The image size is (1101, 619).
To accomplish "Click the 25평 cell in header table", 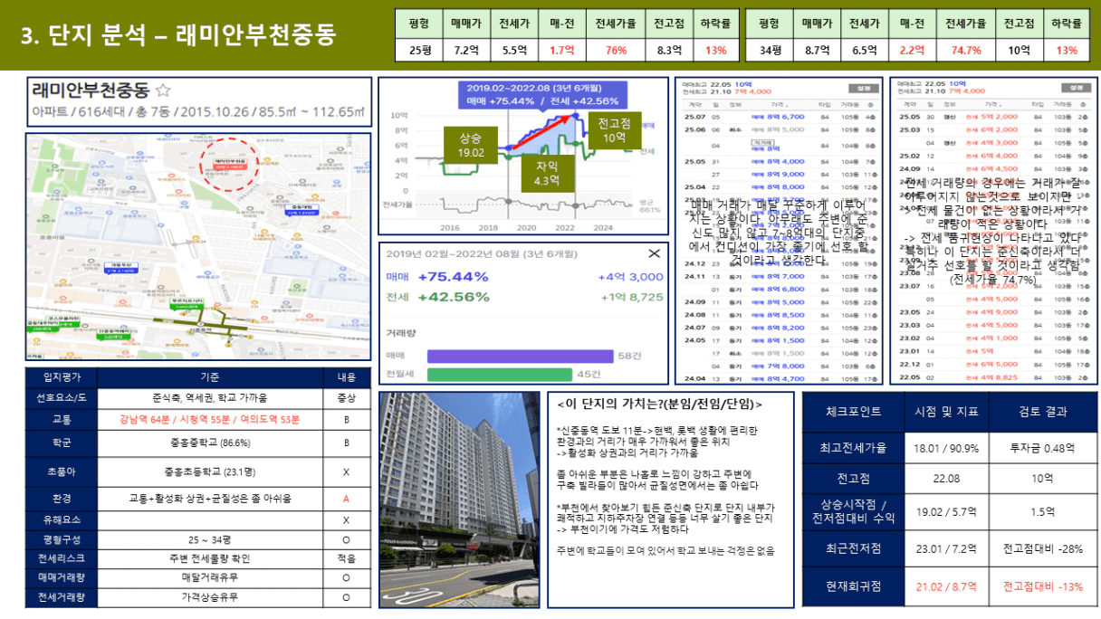I will click(x=419, y=51).
